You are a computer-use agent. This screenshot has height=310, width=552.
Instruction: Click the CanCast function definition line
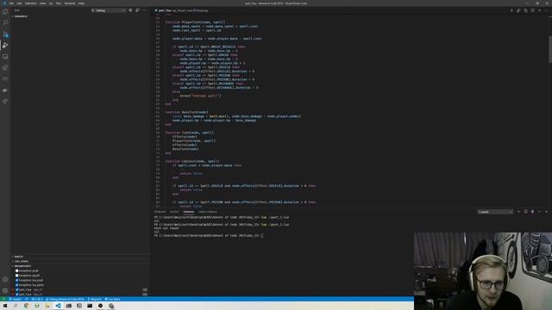pos(192,161)
